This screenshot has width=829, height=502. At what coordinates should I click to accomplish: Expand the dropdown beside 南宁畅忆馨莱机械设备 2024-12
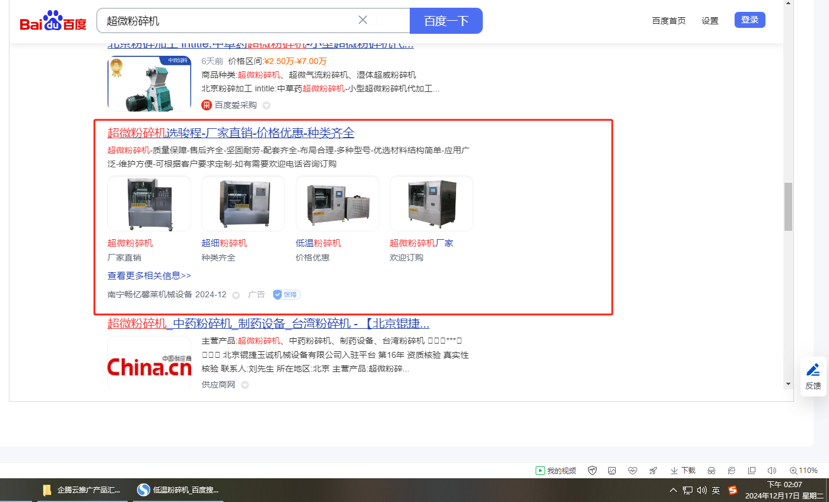[236, 295]
